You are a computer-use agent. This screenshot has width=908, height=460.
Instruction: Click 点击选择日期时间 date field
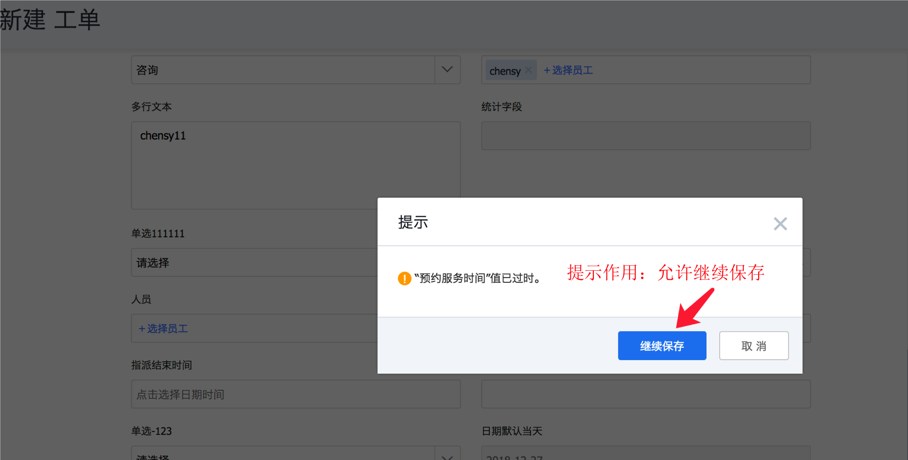[x=296, y=394]
